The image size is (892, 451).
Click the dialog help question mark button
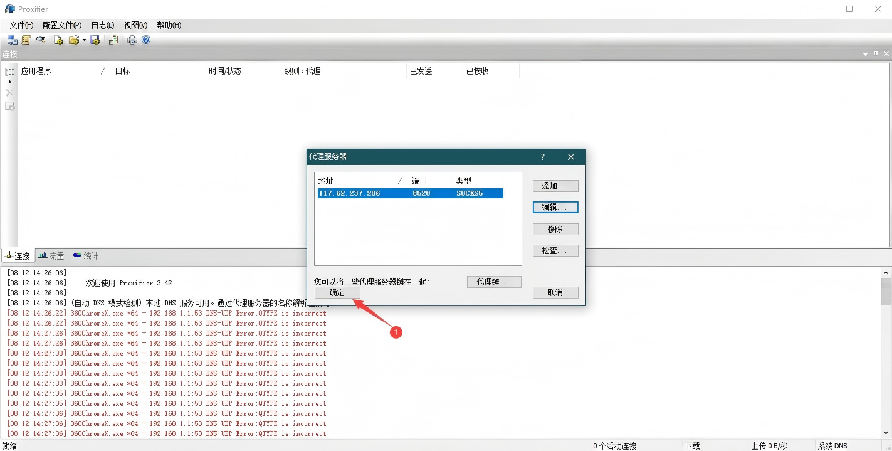click(543, 157)
